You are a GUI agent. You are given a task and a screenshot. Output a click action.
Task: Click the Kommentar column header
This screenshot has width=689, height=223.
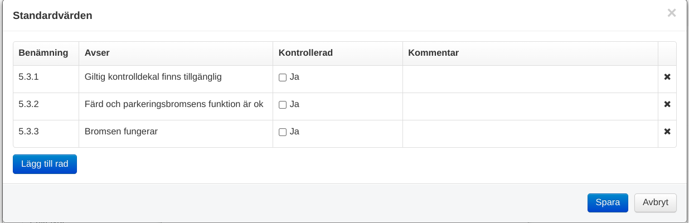point(433,53)
